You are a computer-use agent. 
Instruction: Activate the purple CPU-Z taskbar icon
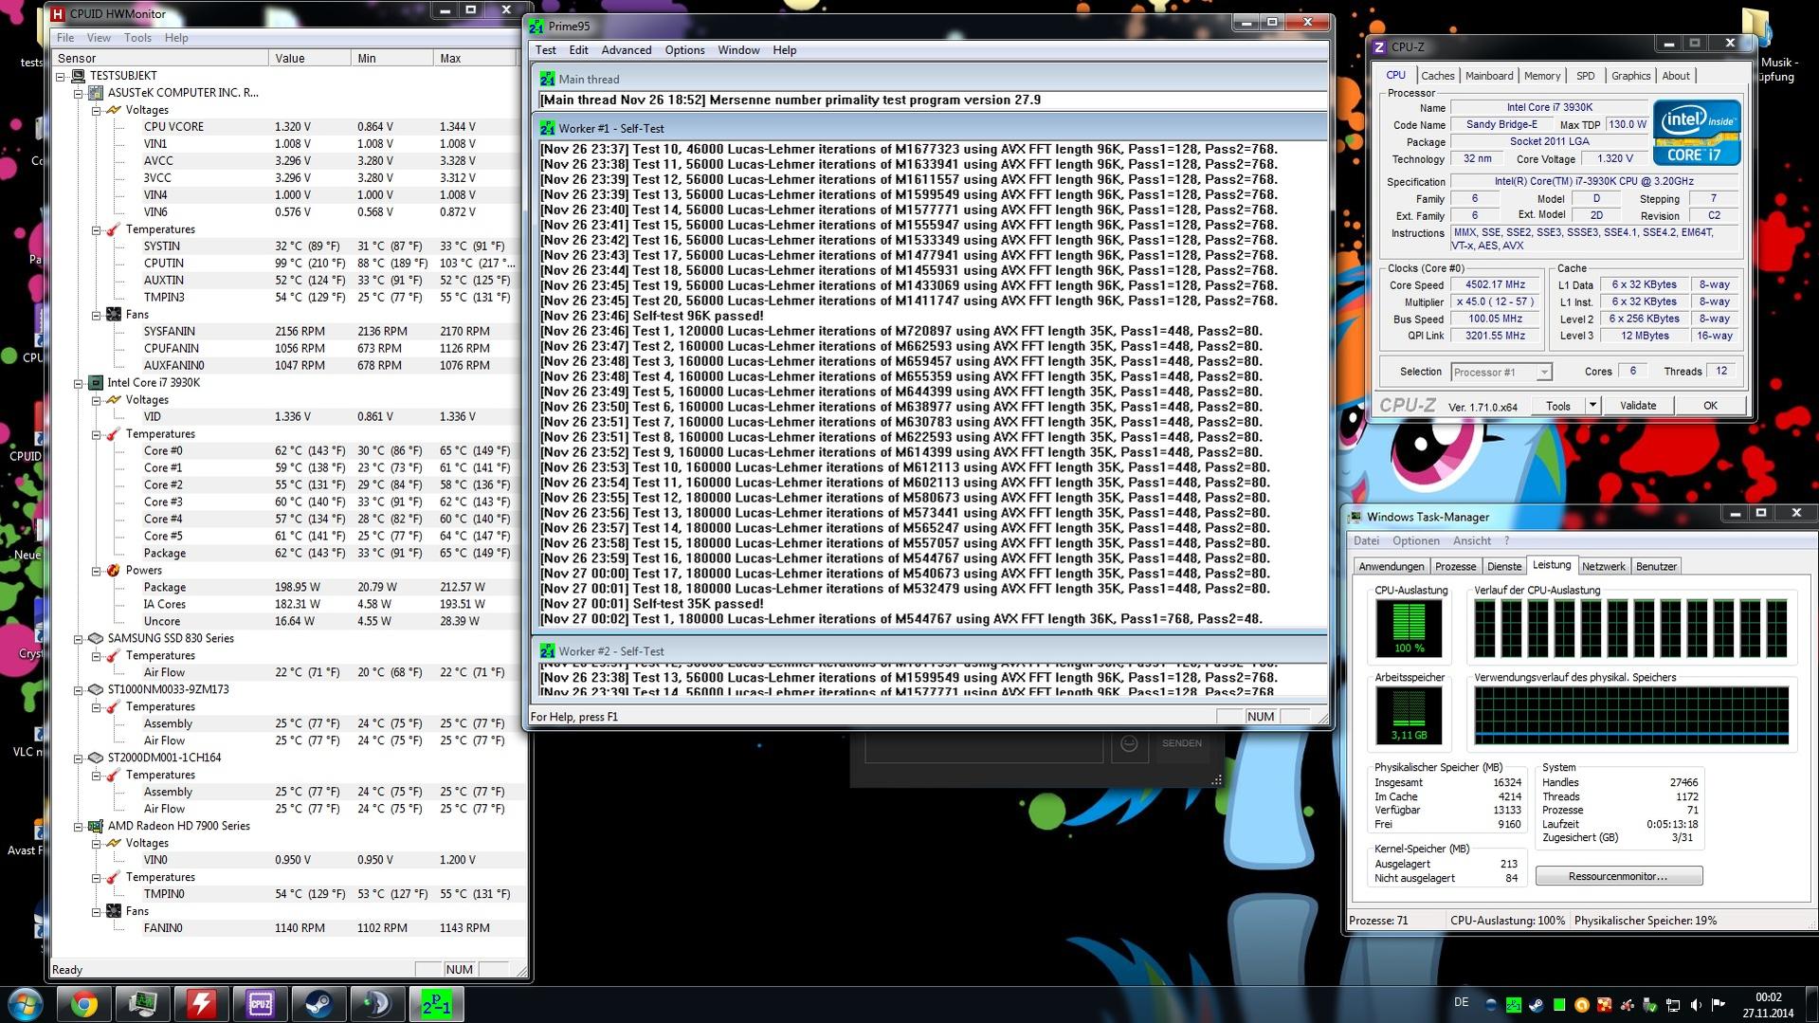[260, 1004]
